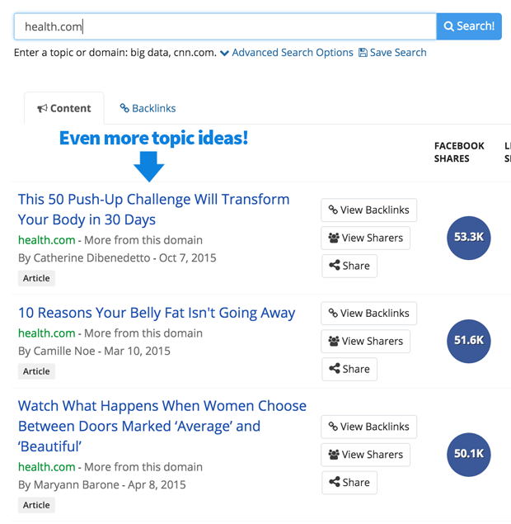
Task: Share the Average and Beautiful doors article
Action: click(349, 483)
